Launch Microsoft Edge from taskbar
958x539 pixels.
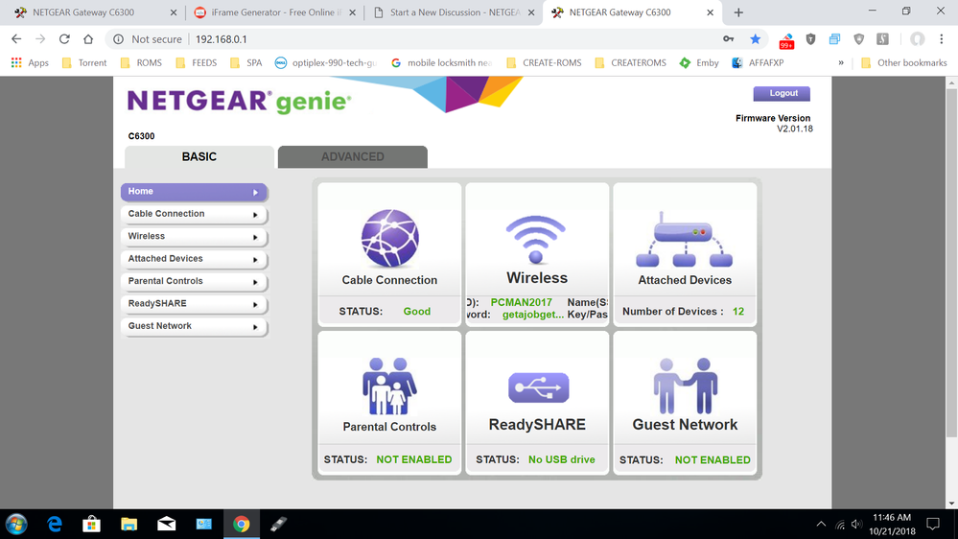55,525
